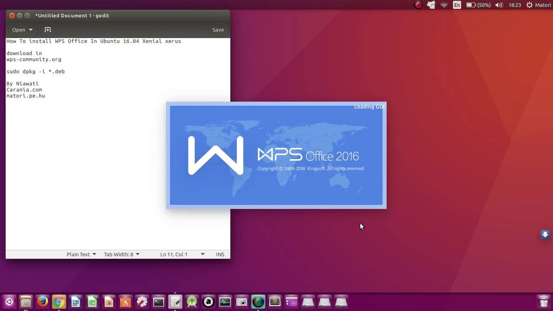The image size is (553, 311).
Task: Click the black circular 'a' dock icon
Action: (x=208, y=301)
